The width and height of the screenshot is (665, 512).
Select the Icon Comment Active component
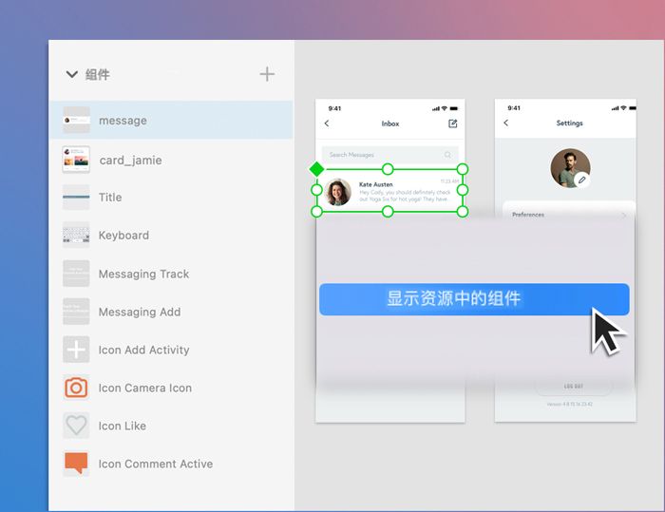point(171,464)
